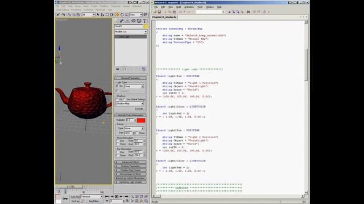Click the Exclude button

point(139,109)
